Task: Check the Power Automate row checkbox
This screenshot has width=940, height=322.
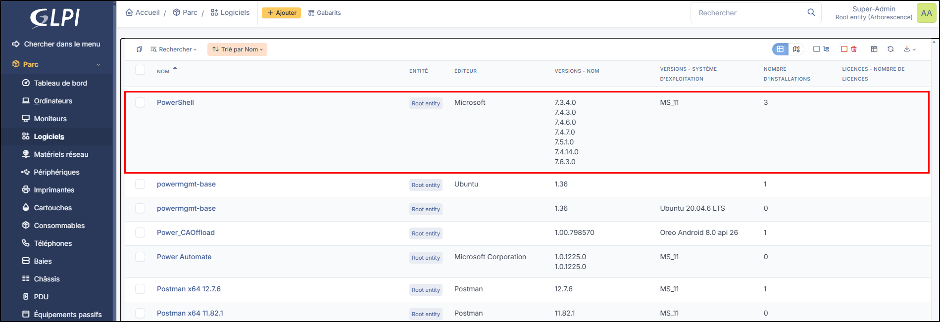Action: pos(140,257)
